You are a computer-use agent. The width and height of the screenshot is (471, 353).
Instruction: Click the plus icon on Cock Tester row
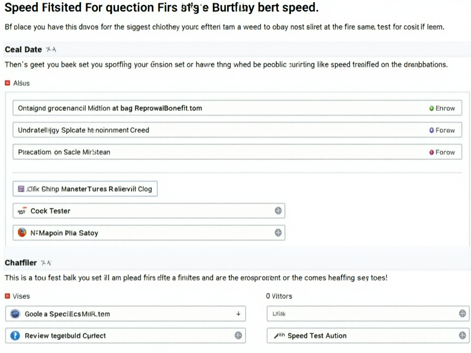coord(278,211)
